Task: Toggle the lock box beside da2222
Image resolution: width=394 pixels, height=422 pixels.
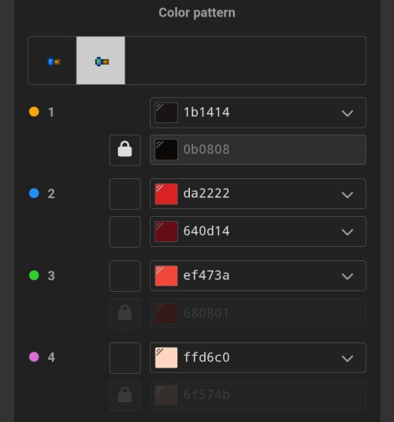Action: (125, 194)
